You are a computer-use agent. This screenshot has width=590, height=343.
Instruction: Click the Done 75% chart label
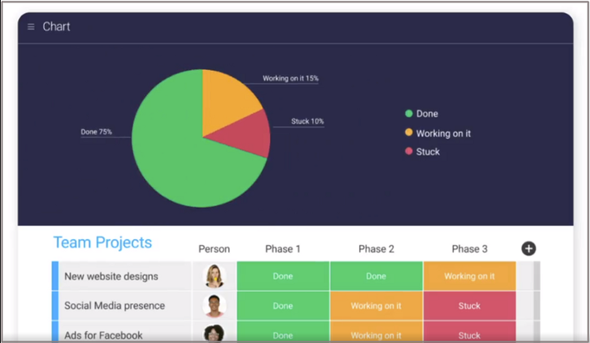[96, 132]
